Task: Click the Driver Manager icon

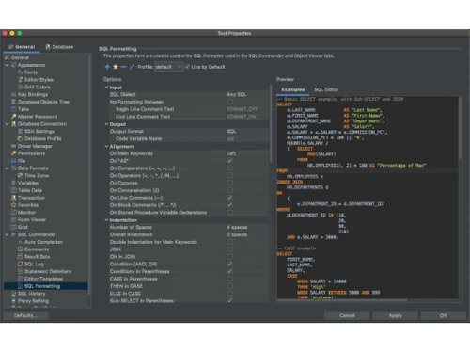Action: 13,146
